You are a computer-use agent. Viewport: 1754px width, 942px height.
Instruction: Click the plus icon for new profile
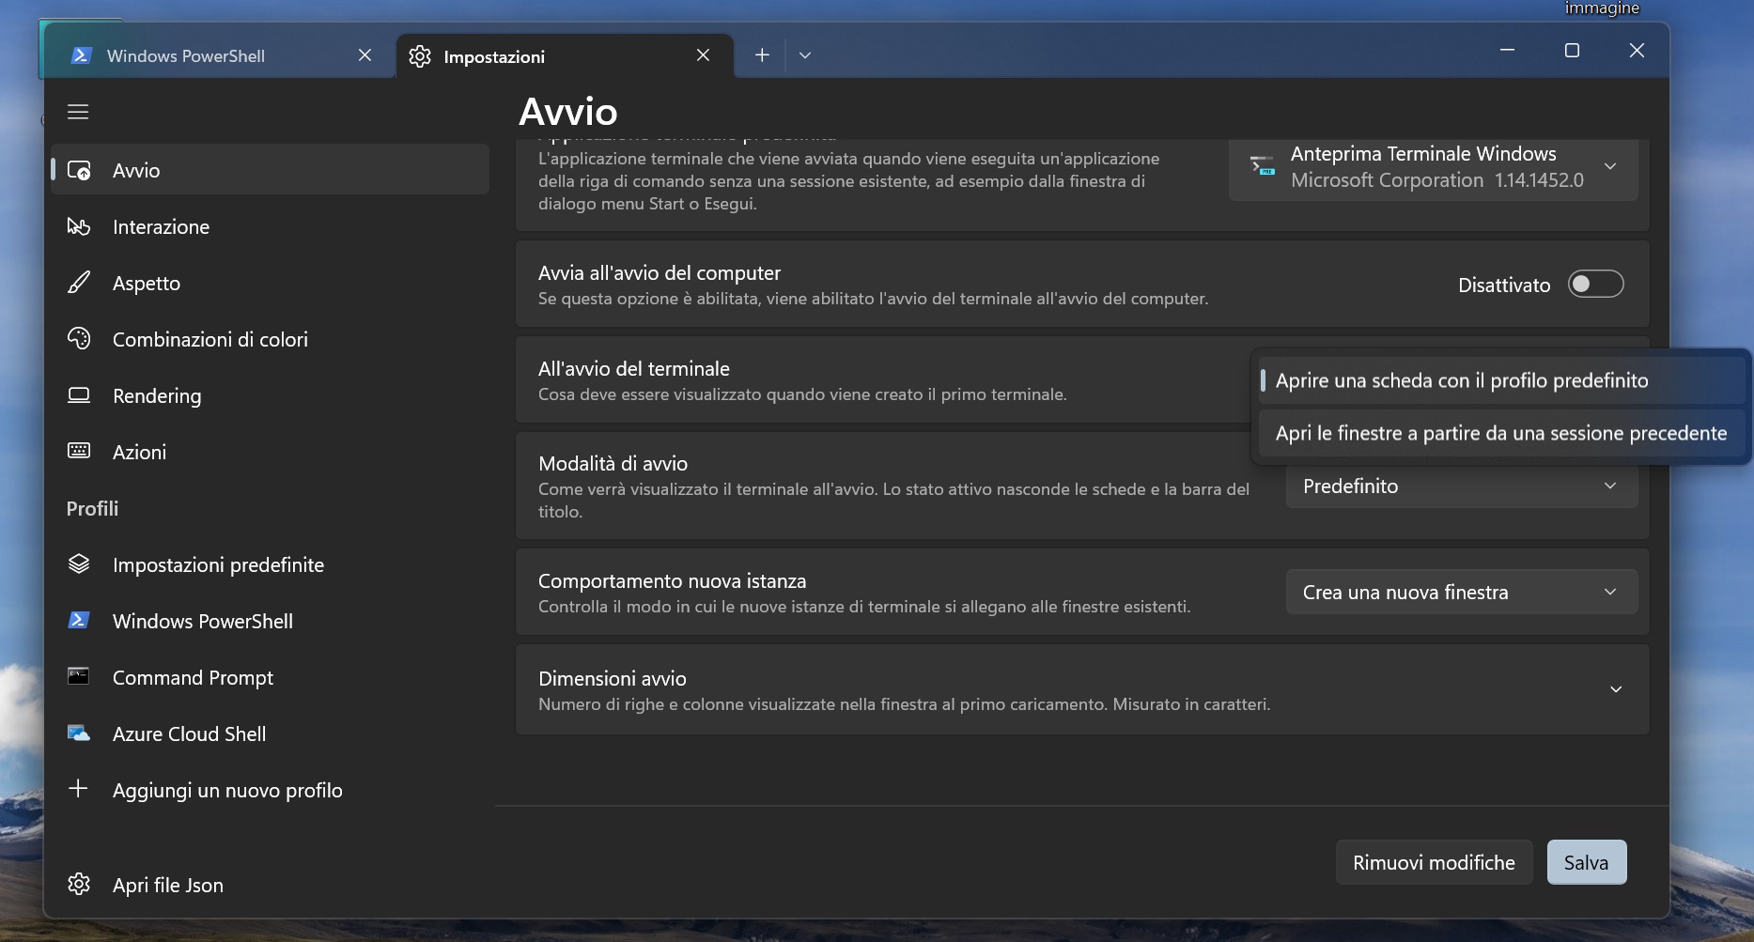[79, 789]
